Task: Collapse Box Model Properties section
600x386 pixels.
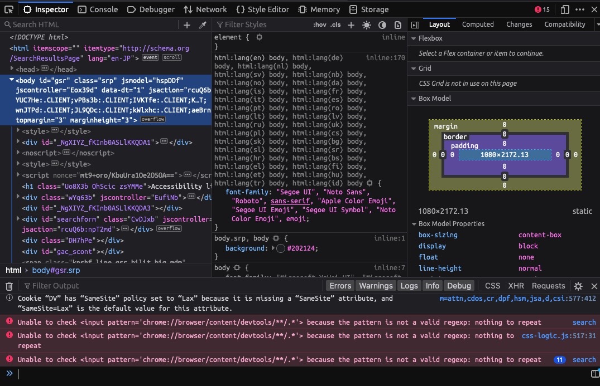Action: 414,224
